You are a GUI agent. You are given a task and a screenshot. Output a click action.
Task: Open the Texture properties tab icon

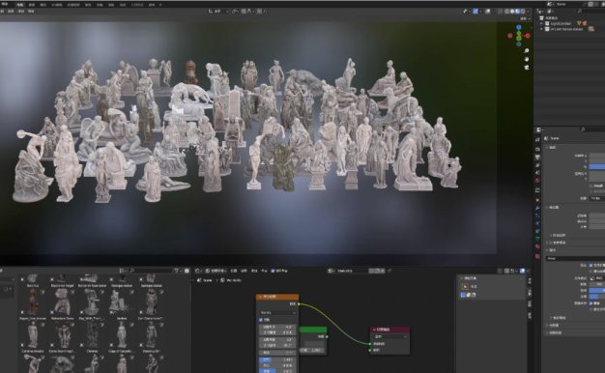(x=538, y=256)
